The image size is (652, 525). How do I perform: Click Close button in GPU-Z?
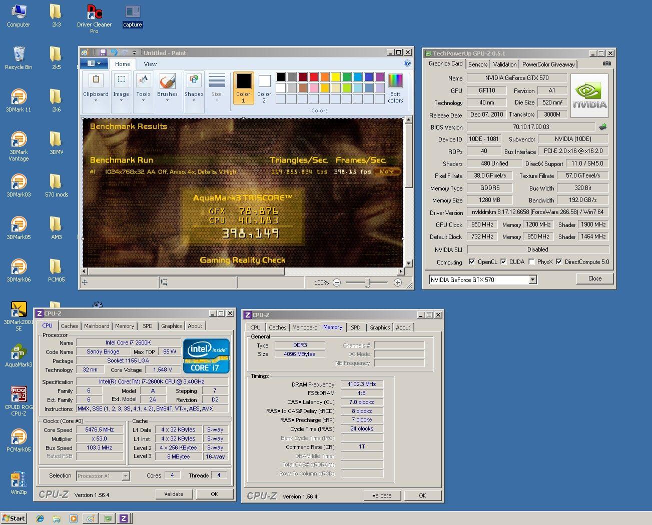coord(595,278)
